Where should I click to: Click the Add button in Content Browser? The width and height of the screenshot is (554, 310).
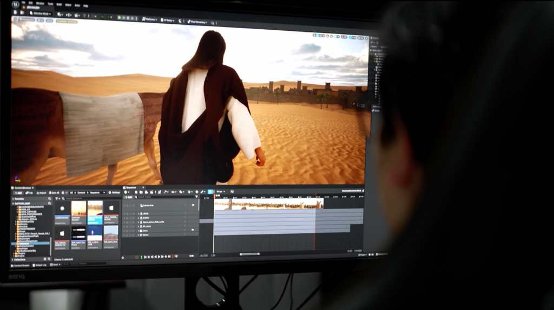click(18, 192)
